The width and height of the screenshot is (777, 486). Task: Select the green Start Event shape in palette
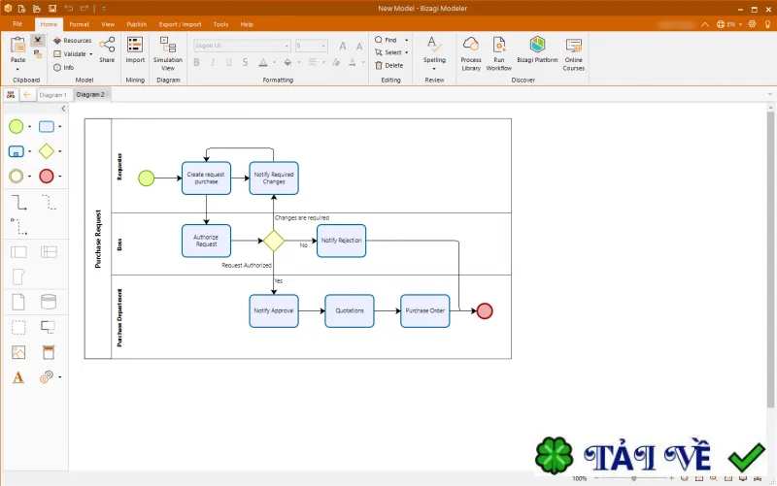(x=16, y=127)
